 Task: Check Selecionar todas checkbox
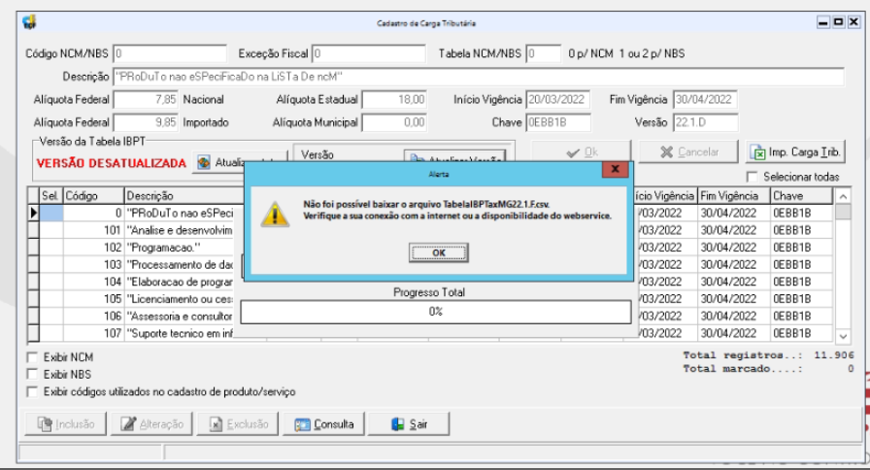pyautogui.click(x=753, y=177)
